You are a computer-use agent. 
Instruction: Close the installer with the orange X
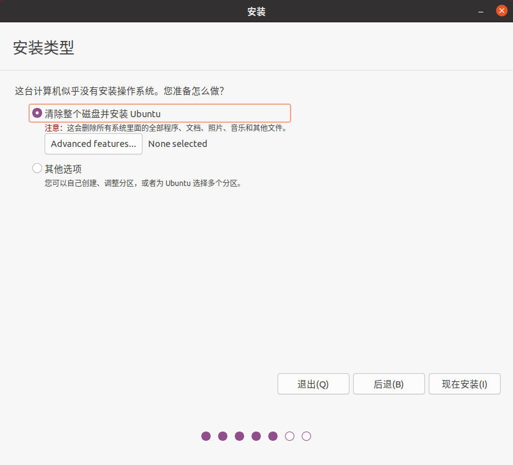pyautogui.click(x=502, y=11)
